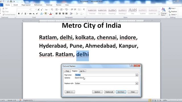
Task: Open the font name dropdown
Action: [30, 10]
